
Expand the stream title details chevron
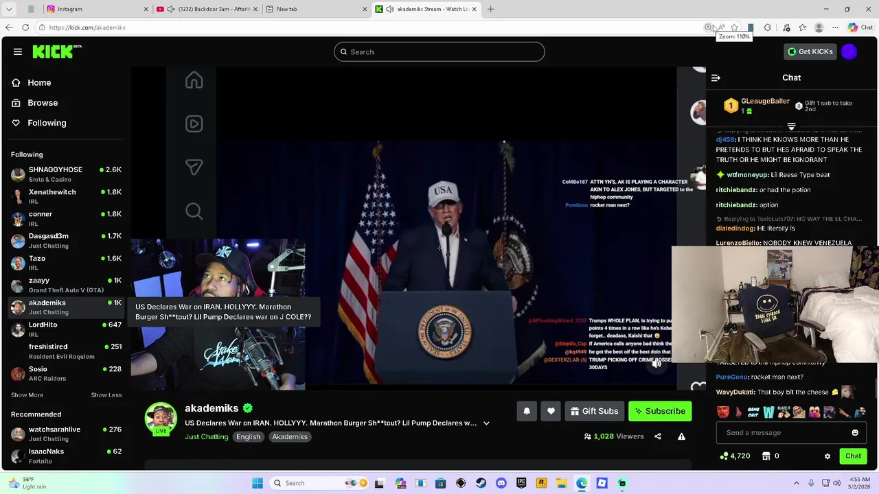coord(486,423)
